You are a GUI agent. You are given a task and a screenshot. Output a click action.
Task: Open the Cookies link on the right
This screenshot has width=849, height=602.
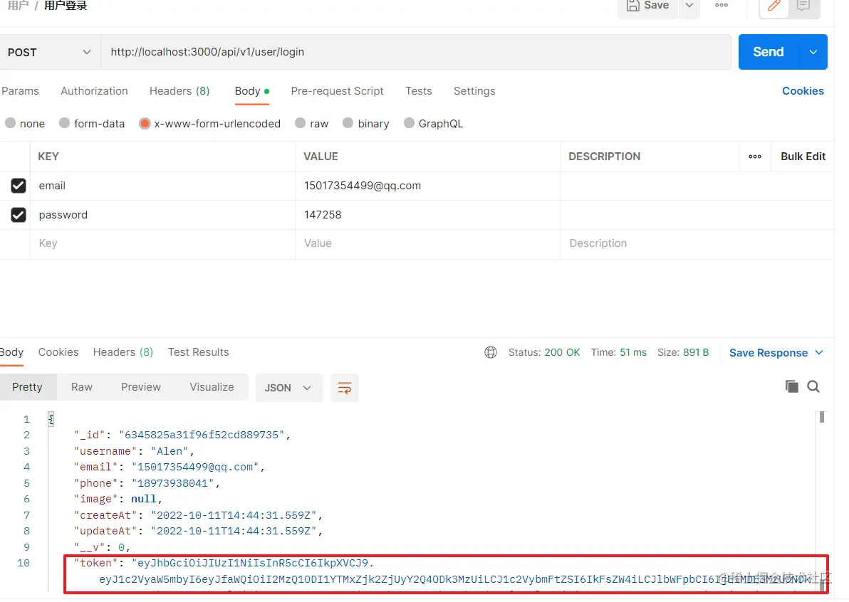click(803, 91)
